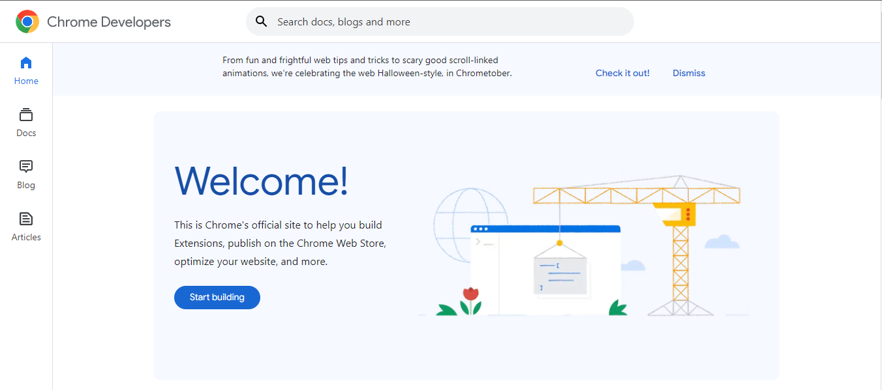Select the Docs label in sidebar

click(x=26, y=133)
